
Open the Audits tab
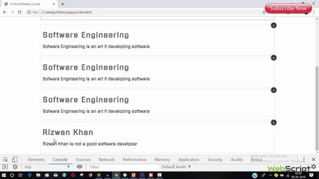237,160
